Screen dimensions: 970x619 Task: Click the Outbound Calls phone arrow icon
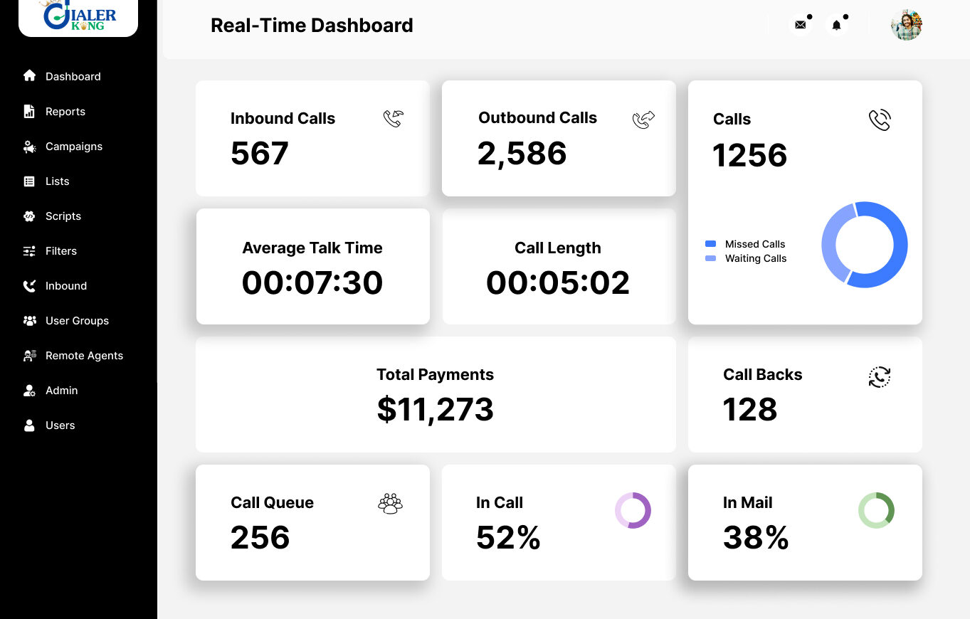tap(643, 119)
